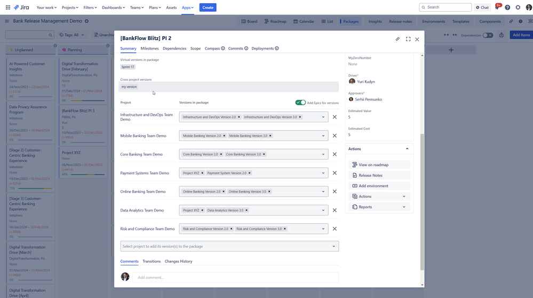533x298 pixels.
Task: Close the BankFlow Blitz PI 2 dialog
Action: click(x=417, y=40)
